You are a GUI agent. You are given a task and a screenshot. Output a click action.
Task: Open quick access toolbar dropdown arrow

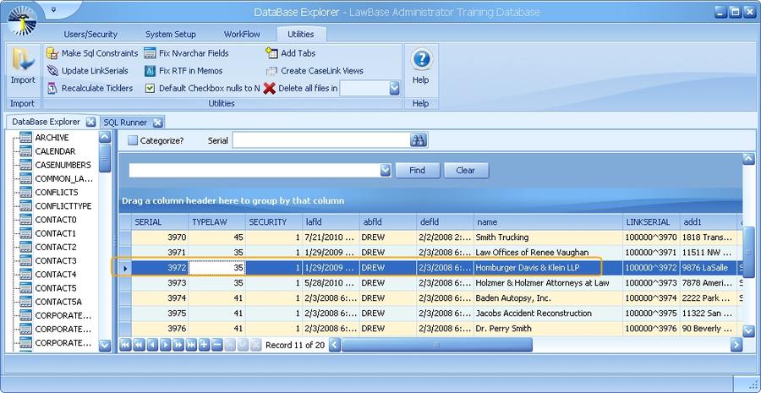coord(53,9)
